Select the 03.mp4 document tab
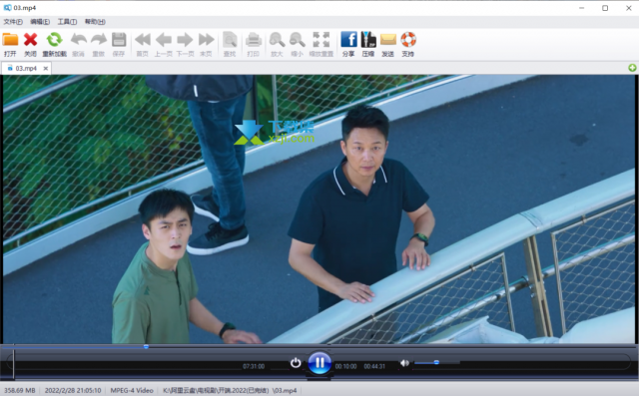 tap(26, 69)
